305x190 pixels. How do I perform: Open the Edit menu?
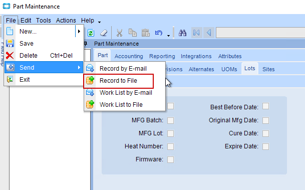coord(26,20)
